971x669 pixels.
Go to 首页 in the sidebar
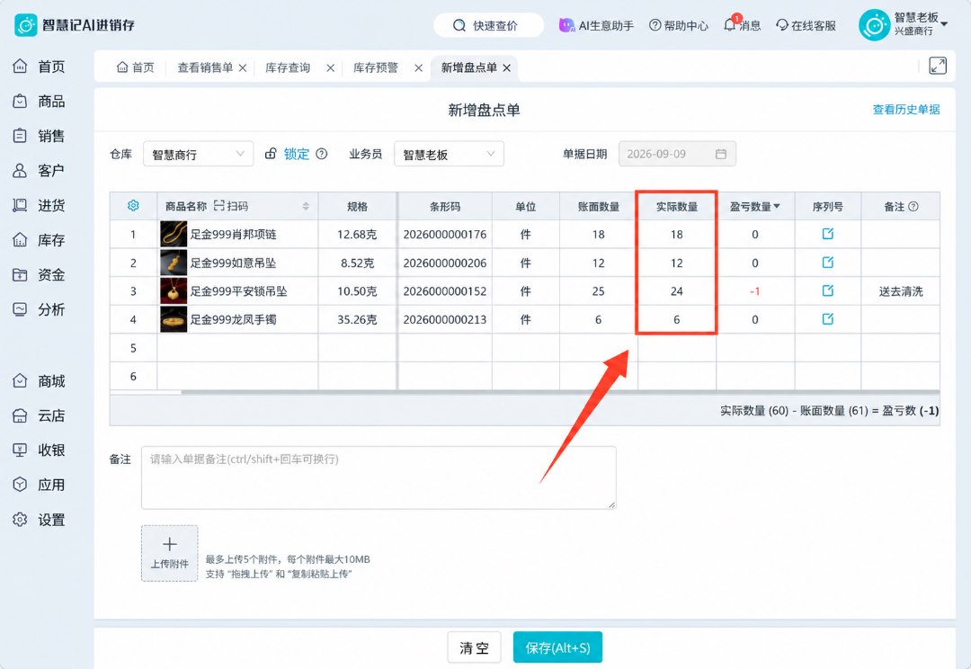click(x=39, y=67)
